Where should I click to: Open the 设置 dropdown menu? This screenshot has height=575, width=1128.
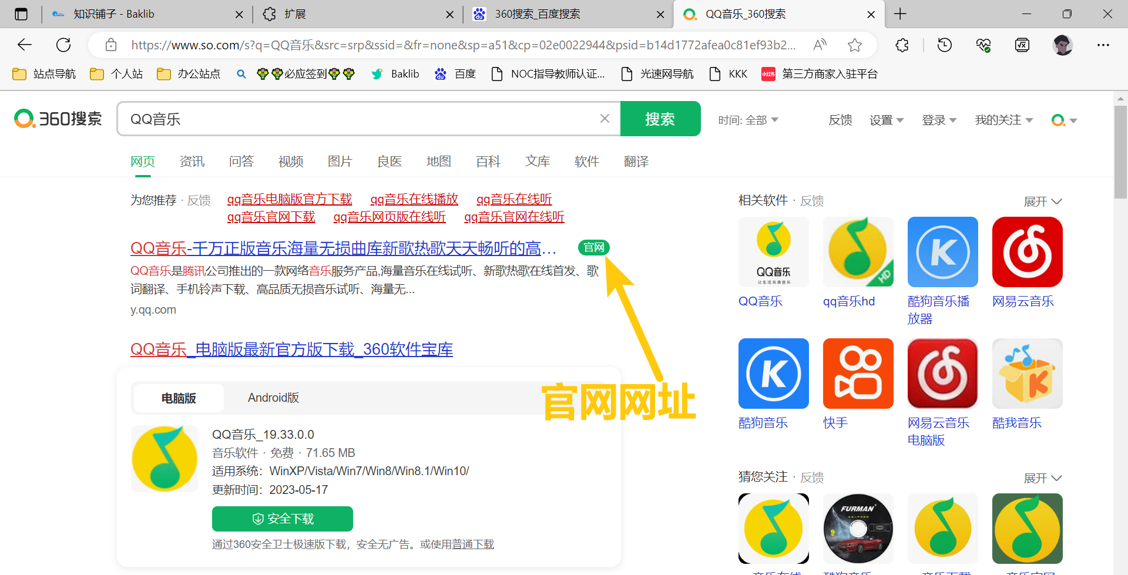(886, 120)
